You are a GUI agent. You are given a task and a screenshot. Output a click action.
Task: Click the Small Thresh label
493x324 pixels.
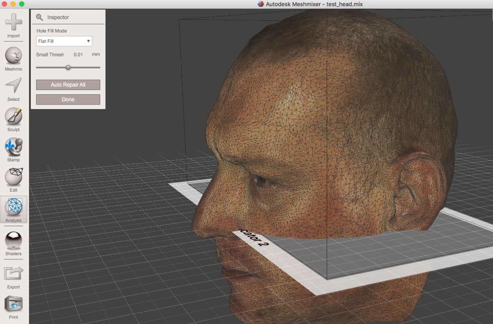tap(50, 55)
